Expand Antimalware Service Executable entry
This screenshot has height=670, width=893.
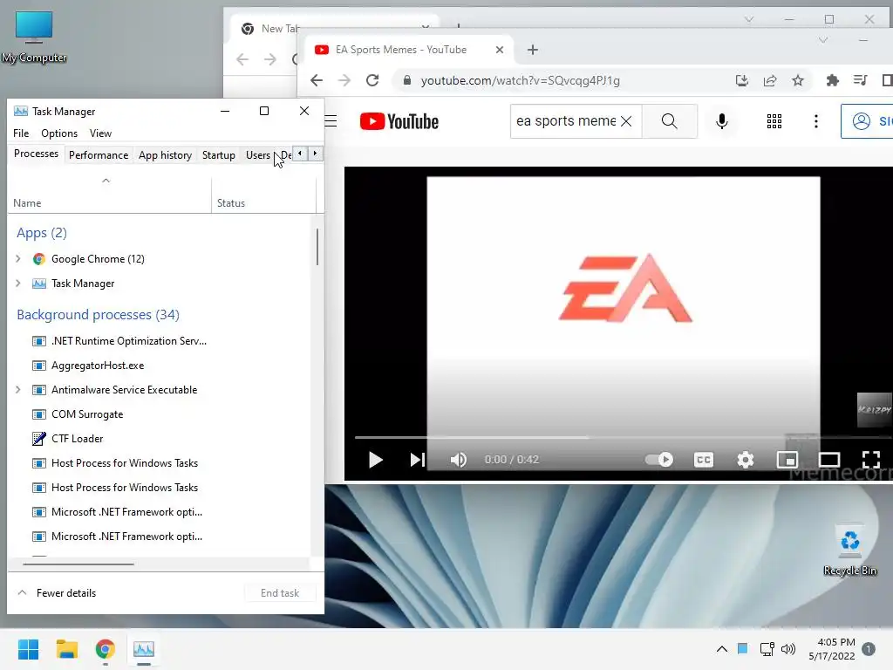click(x=17, y=390)
